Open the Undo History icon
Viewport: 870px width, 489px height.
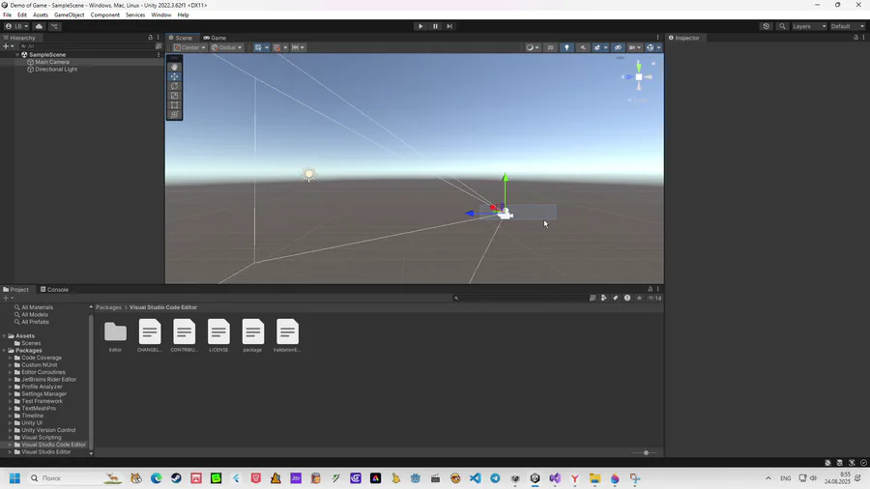(767, 26)
